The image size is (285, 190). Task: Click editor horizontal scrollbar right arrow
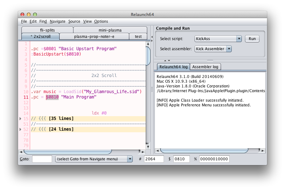143,151
